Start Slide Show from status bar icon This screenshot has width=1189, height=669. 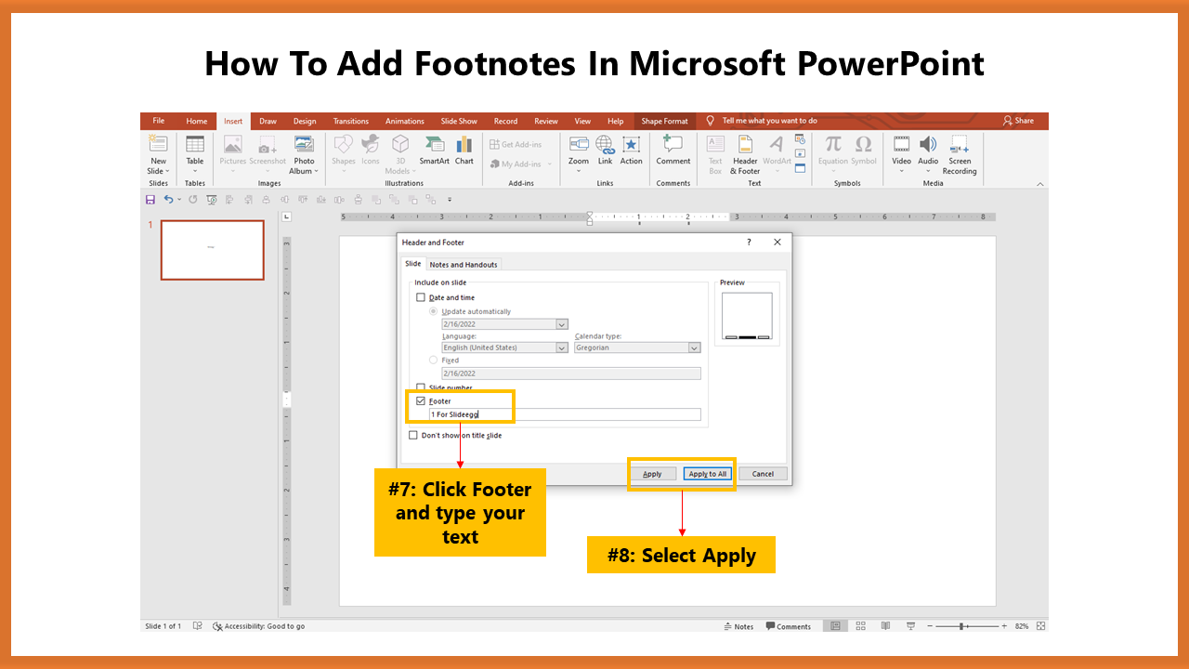tap(910, 626)
